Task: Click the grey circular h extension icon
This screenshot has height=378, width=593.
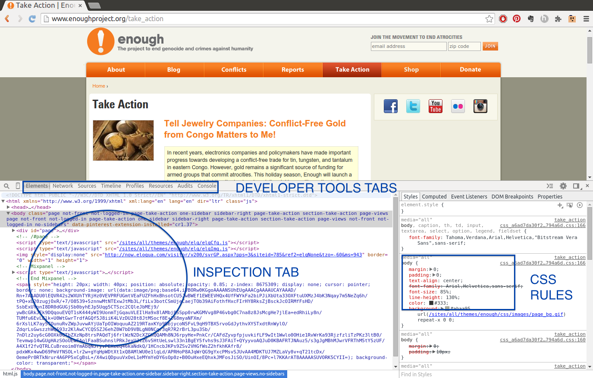Action: tap(544, 19)
